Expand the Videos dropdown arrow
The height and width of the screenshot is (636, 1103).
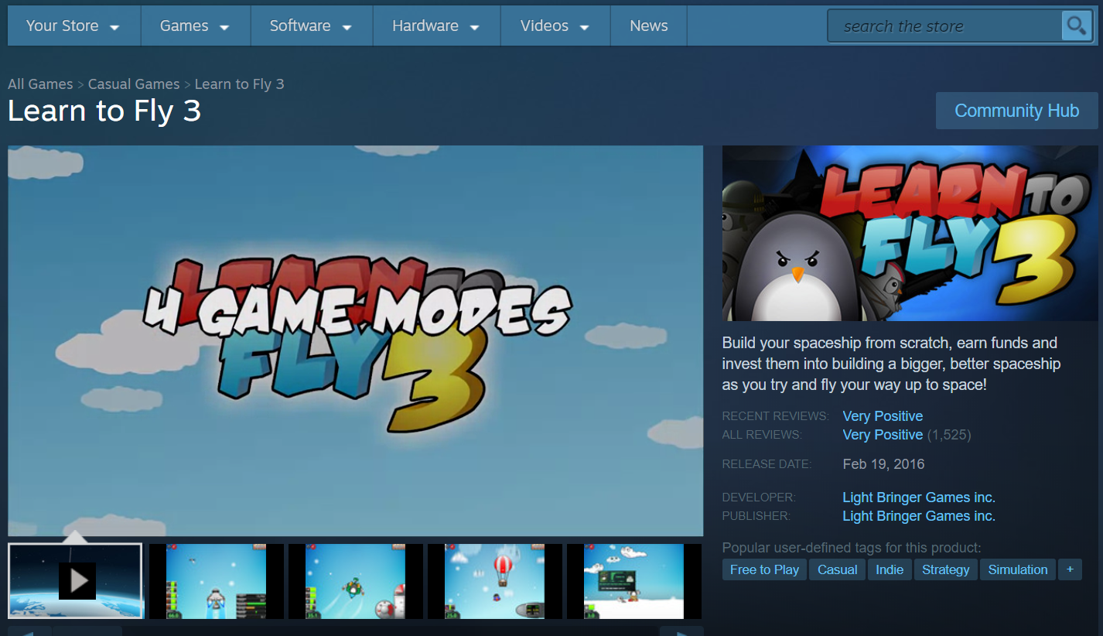585,28
